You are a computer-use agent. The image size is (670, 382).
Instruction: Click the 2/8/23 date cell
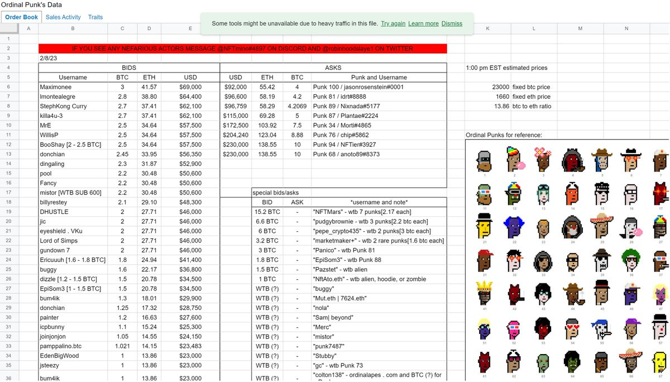pyautogui.click(x=73, y=58)
